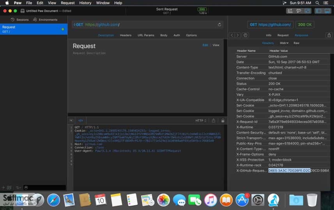The image size is (334, 210).
Task: Click the response panel share/export icon
Action: coord(329,35)
